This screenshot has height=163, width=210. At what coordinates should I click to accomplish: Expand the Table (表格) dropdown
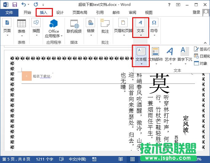pos(21,35)
